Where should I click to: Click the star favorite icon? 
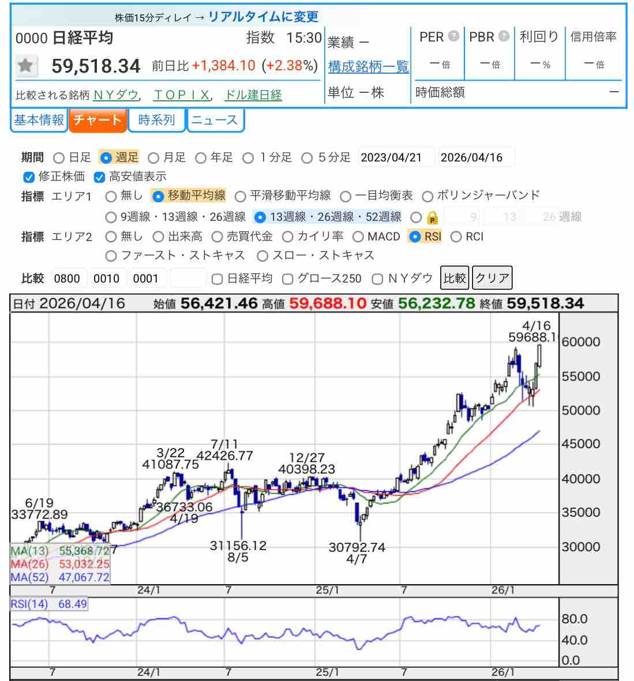tap(25, 66)
